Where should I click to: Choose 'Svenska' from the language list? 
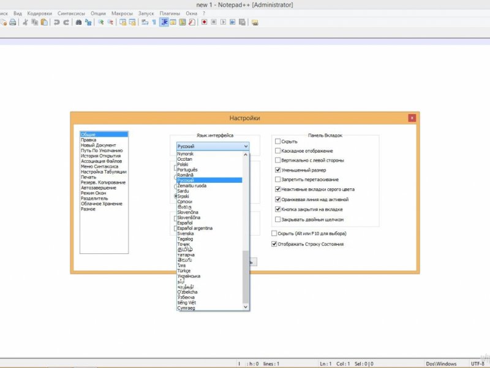tap(209, 234)
